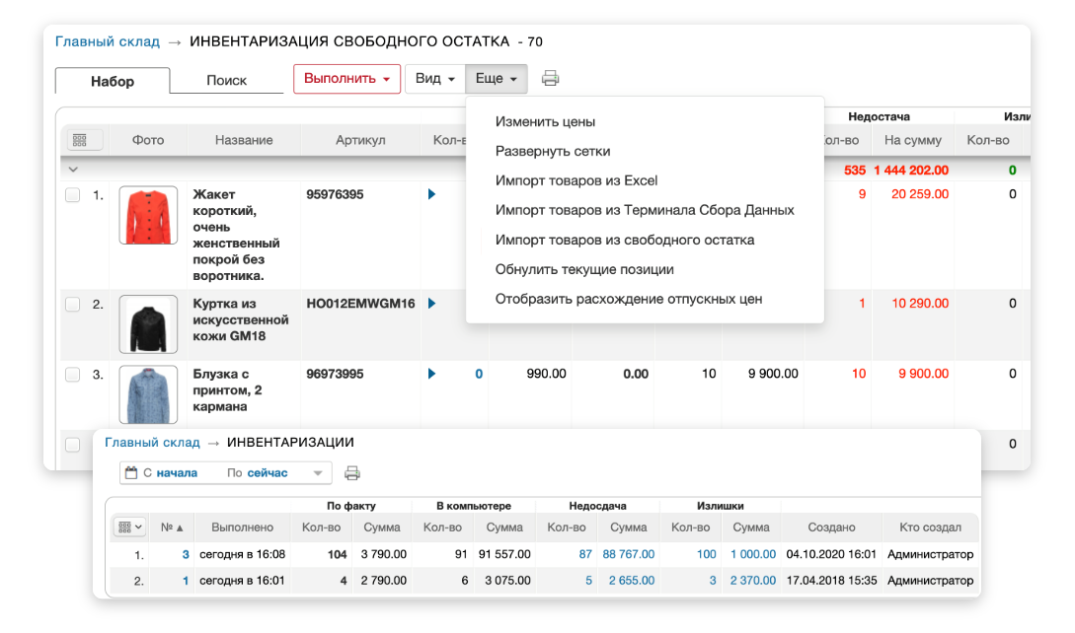Open grid settings icon in inventories table
This screenshot has width=1075, height=633.
pyautogui.click(x=129, y=527)
